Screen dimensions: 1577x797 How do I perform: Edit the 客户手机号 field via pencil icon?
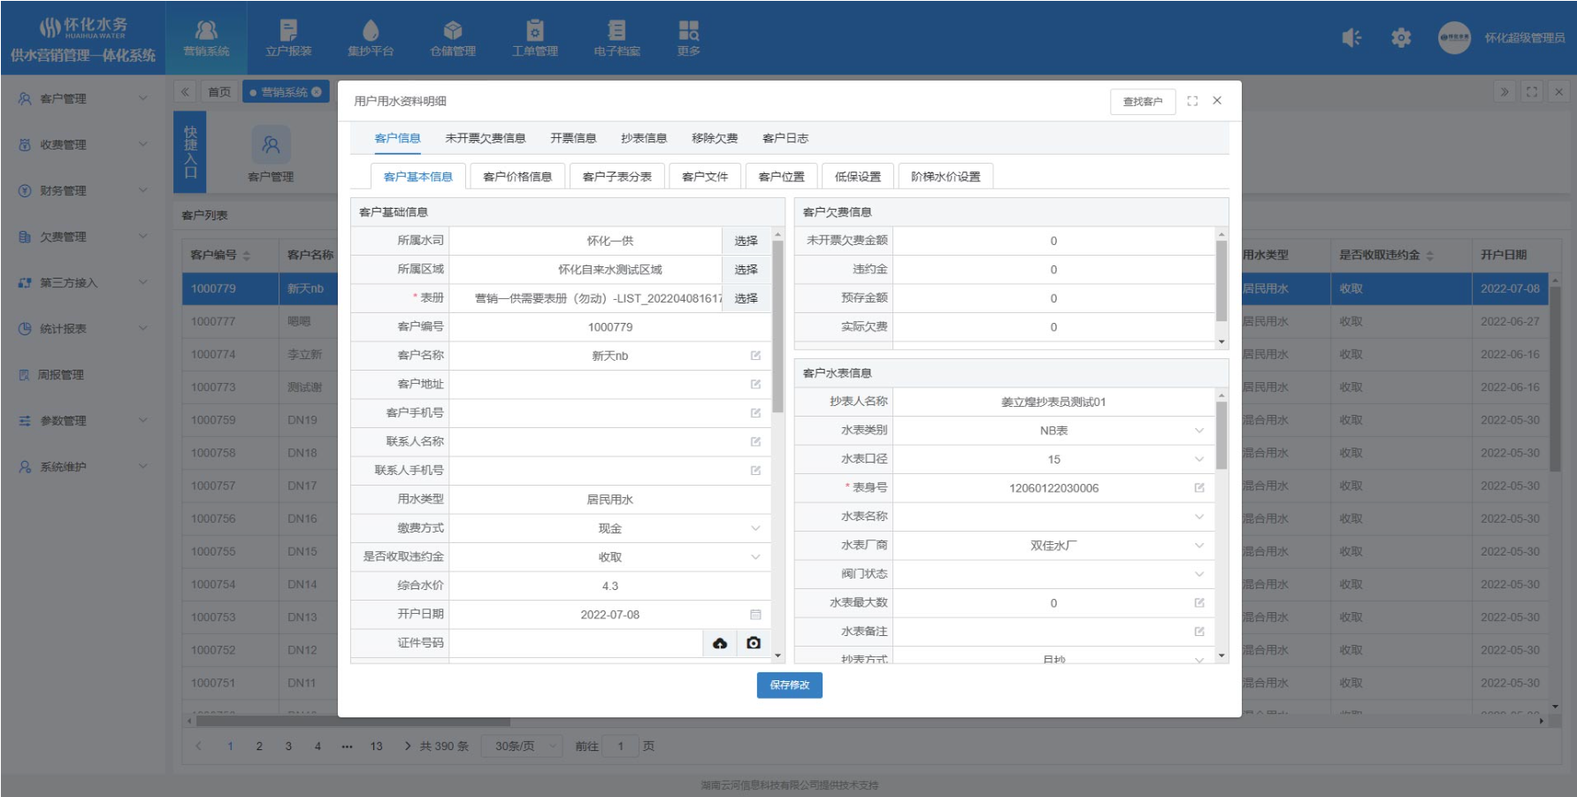pyautogui.click(x=755, y=413)
